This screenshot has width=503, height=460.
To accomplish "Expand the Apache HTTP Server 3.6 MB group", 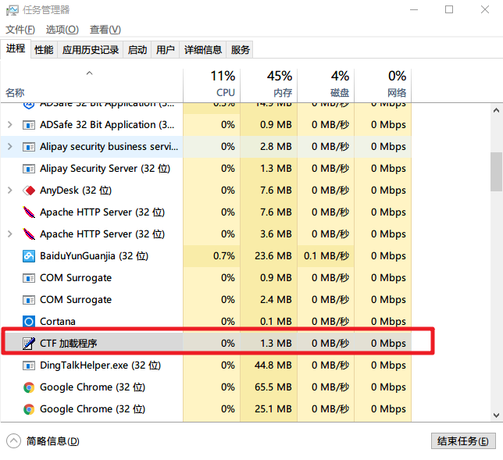I will (x=9, y=234).
